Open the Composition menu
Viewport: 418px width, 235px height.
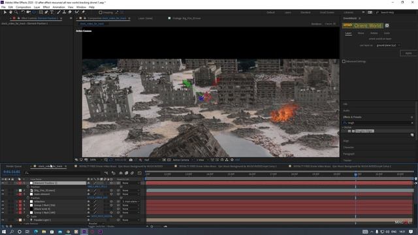(x=24, y=7)
